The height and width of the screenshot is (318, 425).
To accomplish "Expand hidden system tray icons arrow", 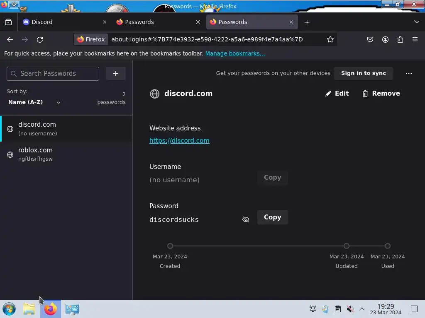I will (362, 309).
